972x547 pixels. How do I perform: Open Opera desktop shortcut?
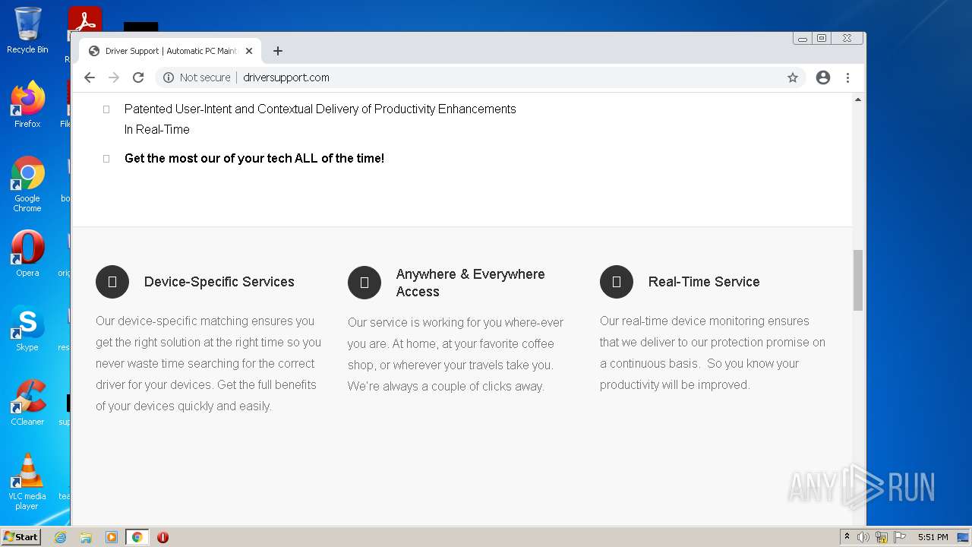click(27, 254)
